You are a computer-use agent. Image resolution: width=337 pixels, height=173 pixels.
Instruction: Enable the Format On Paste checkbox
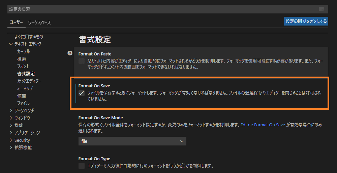tap(82, 61)
